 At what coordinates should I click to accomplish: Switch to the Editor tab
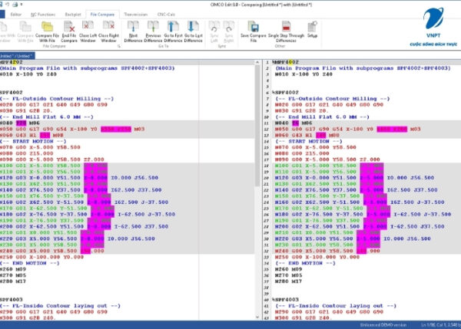(x=16, y=15)
